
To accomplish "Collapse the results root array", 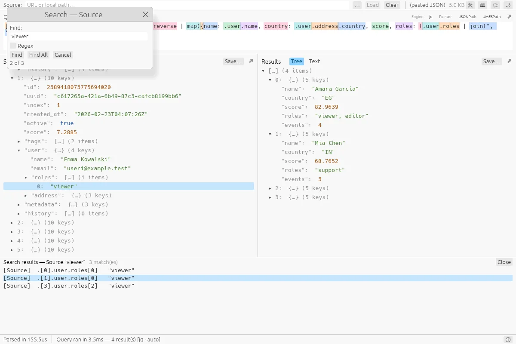I will coord(263,71).
